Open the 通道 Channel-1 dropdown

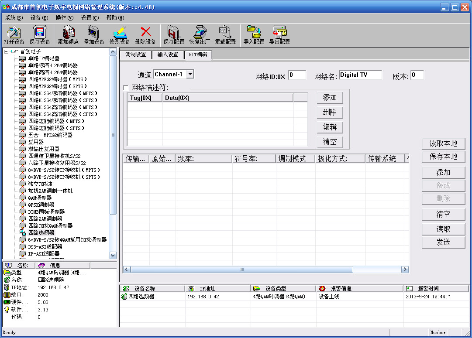click(x=190, y=74)
